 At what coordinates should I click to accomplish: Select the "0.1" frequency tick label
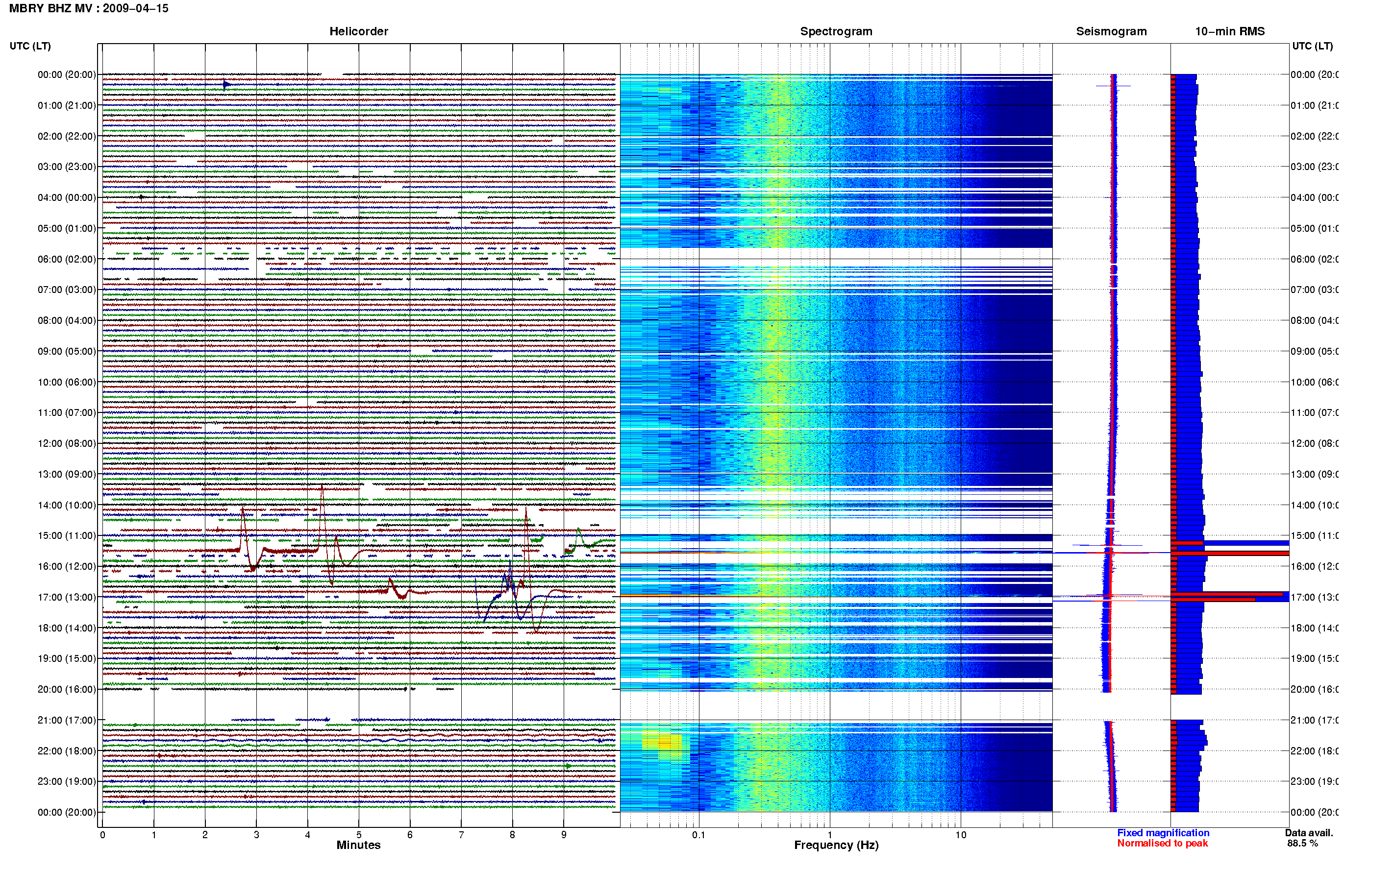698,835
